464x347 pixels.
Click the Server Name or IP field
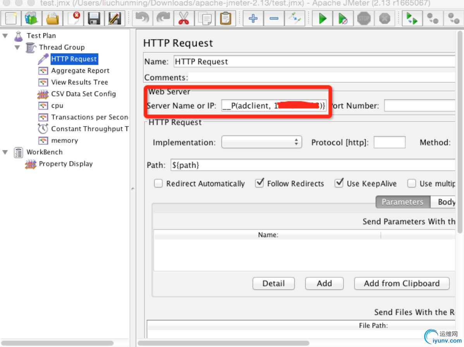point(274,106)
